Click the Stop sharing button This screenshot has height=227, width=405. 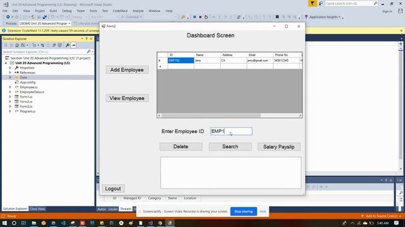[243, 211]
